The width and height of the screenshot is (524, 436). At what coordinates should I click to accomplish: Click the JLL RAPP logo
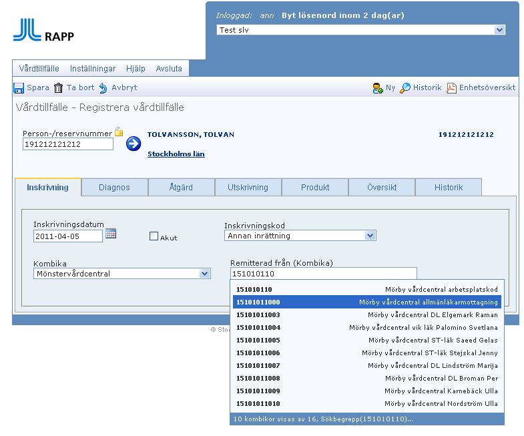[x=44, y=30]
